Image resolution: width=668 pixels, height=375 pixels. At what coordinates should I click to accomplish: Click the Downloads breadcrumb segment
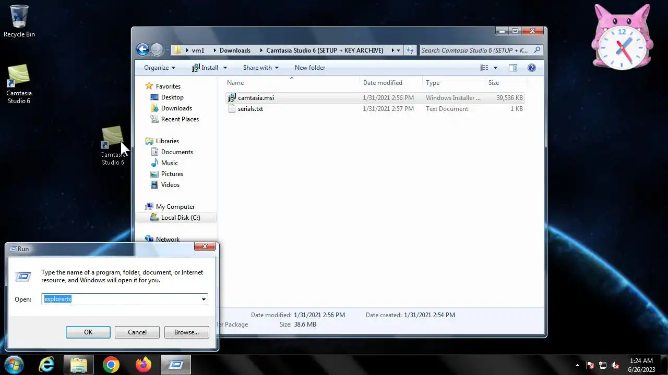[x=235, y=51]
